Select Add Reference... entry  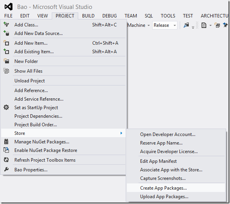tap(63, 91)
